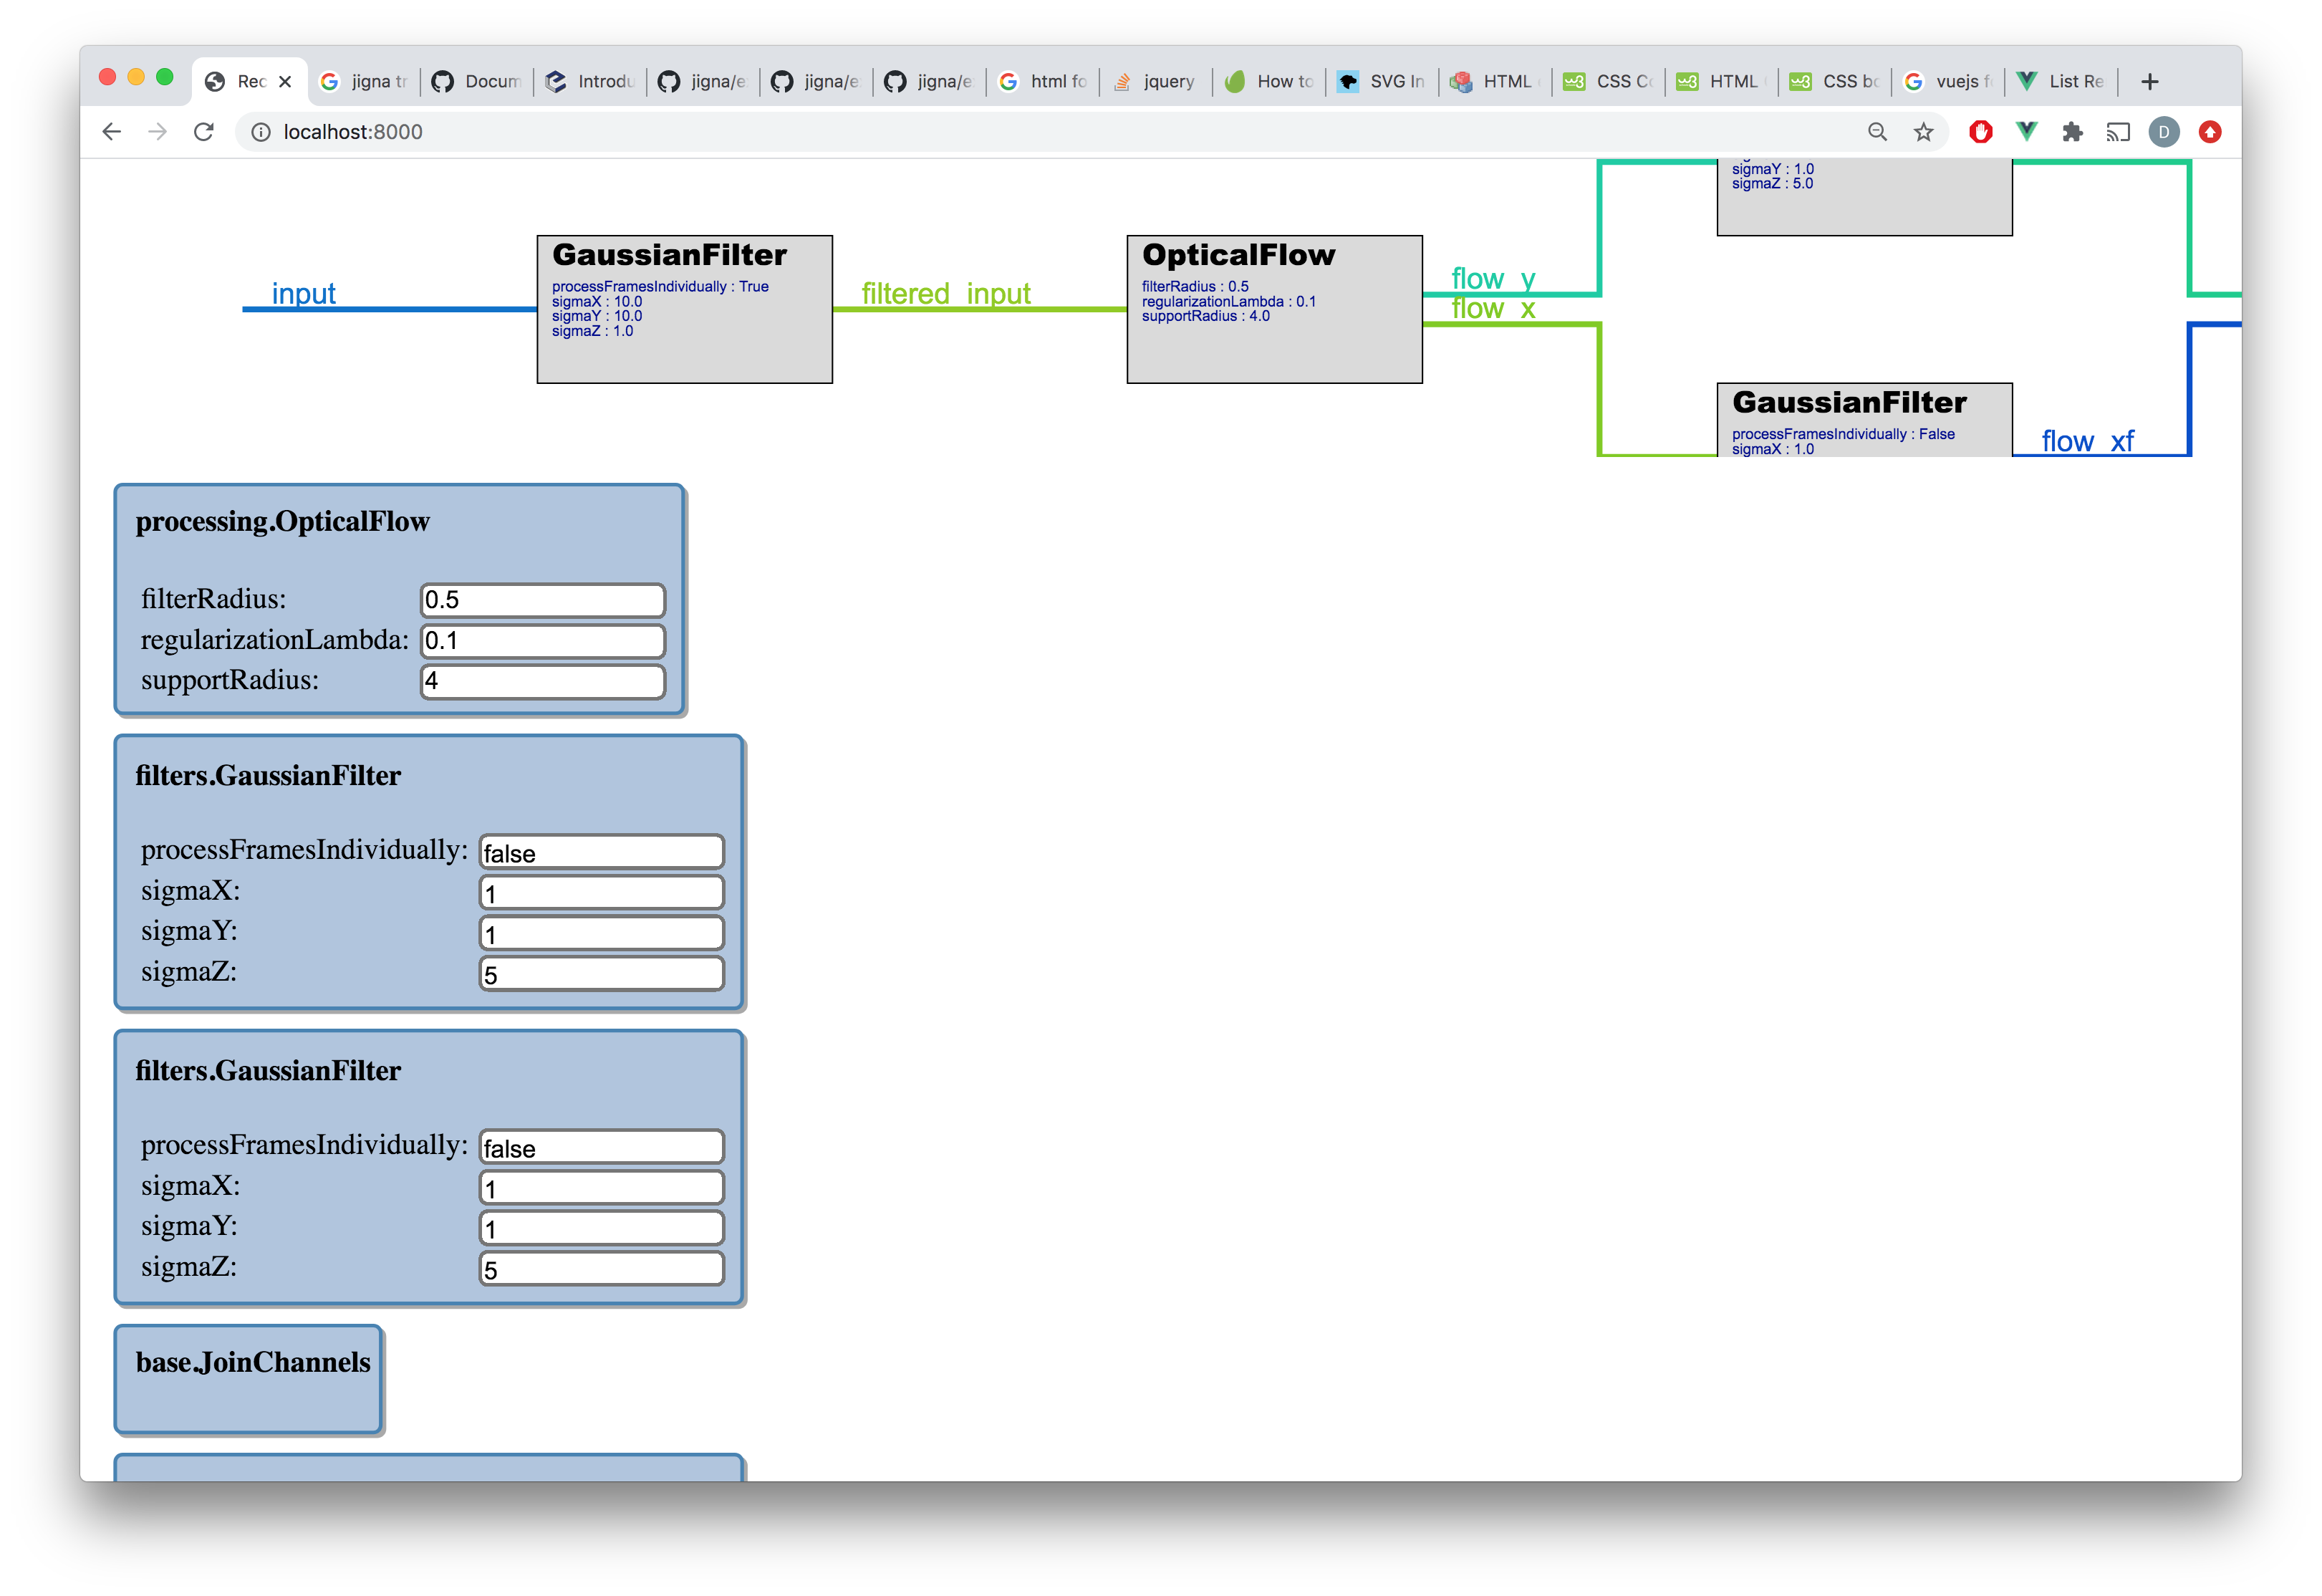Open the Extensions puzzle icon
This screenshot has height=1596, width=2322.
coord(2072,132)
